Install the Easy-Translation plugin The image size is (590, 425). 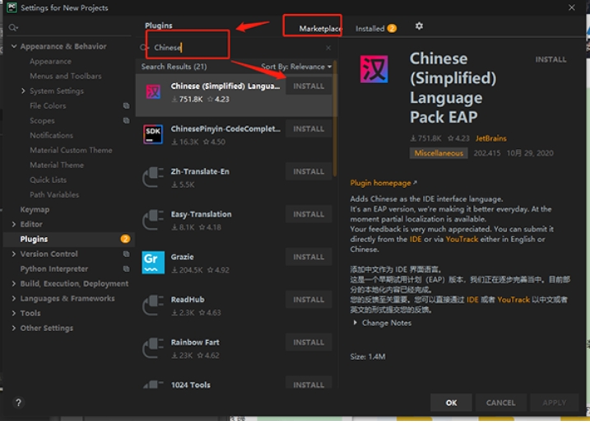coord(309,214)
